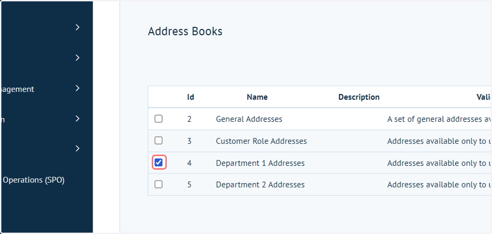Click the sidebar 'agement' menu label
Image resolution: width=492 pixels, height=234 pixels.
pyautogui.click(x=17, y=89)
